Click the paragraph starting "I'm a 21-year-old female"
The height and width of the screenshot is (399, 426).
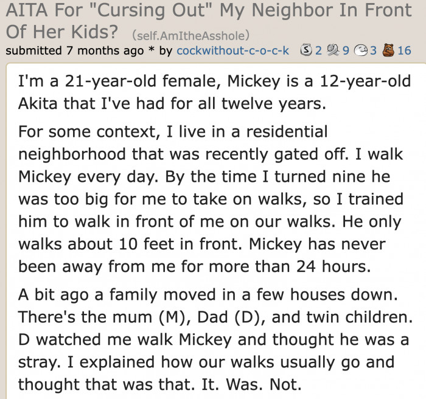coord(214,92)
